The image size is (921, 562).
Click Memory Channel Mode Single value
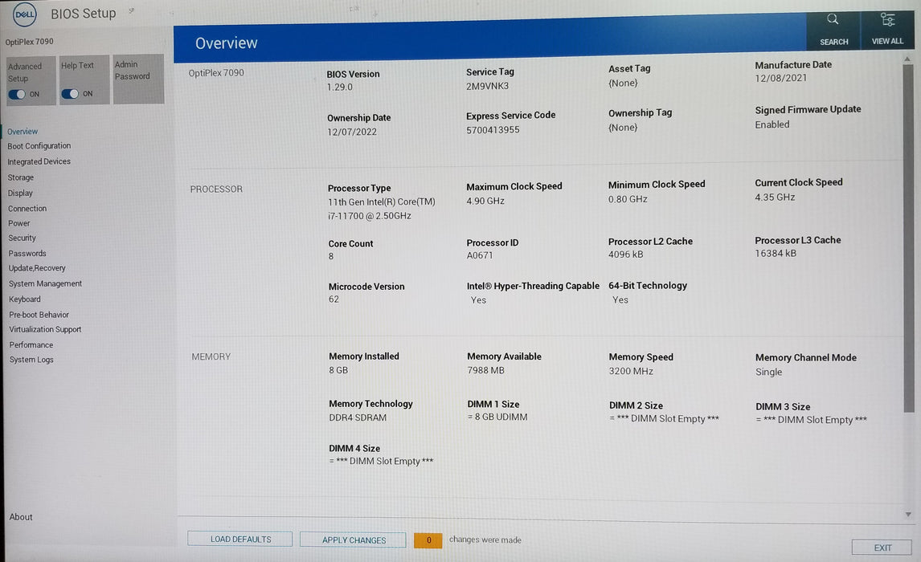click(768, 372)
